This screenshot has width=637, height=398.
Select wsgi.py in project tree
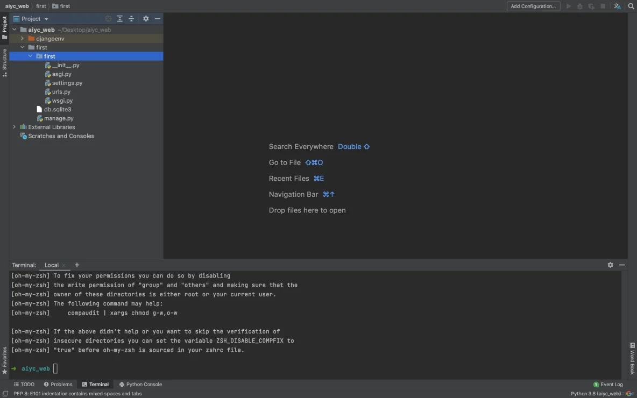pyautogui.click(x=62, y=101)
